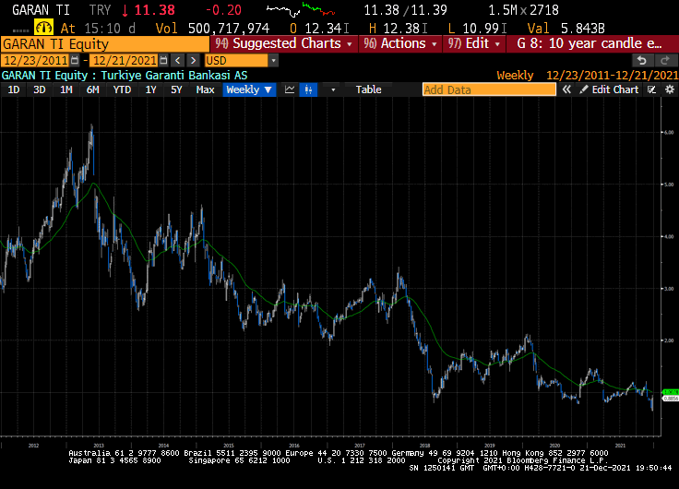679x489 pixels.
Task: Click the net change -0.20 value
Action: click(223, 10)
